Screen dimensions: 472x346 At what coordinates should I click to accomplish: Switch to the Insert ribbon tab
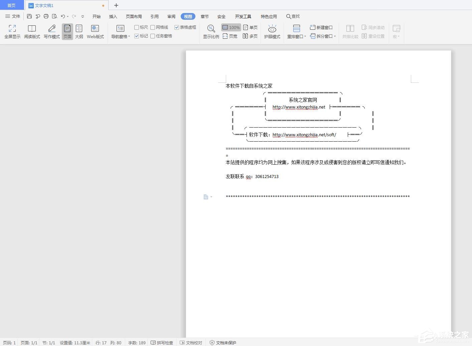[x=113, y=16]
